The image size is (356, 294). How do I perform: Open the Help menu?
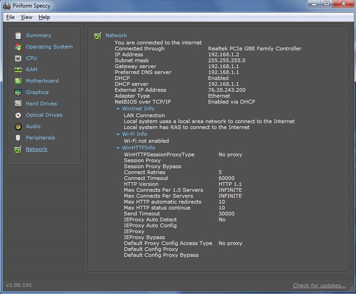[44, 17]
